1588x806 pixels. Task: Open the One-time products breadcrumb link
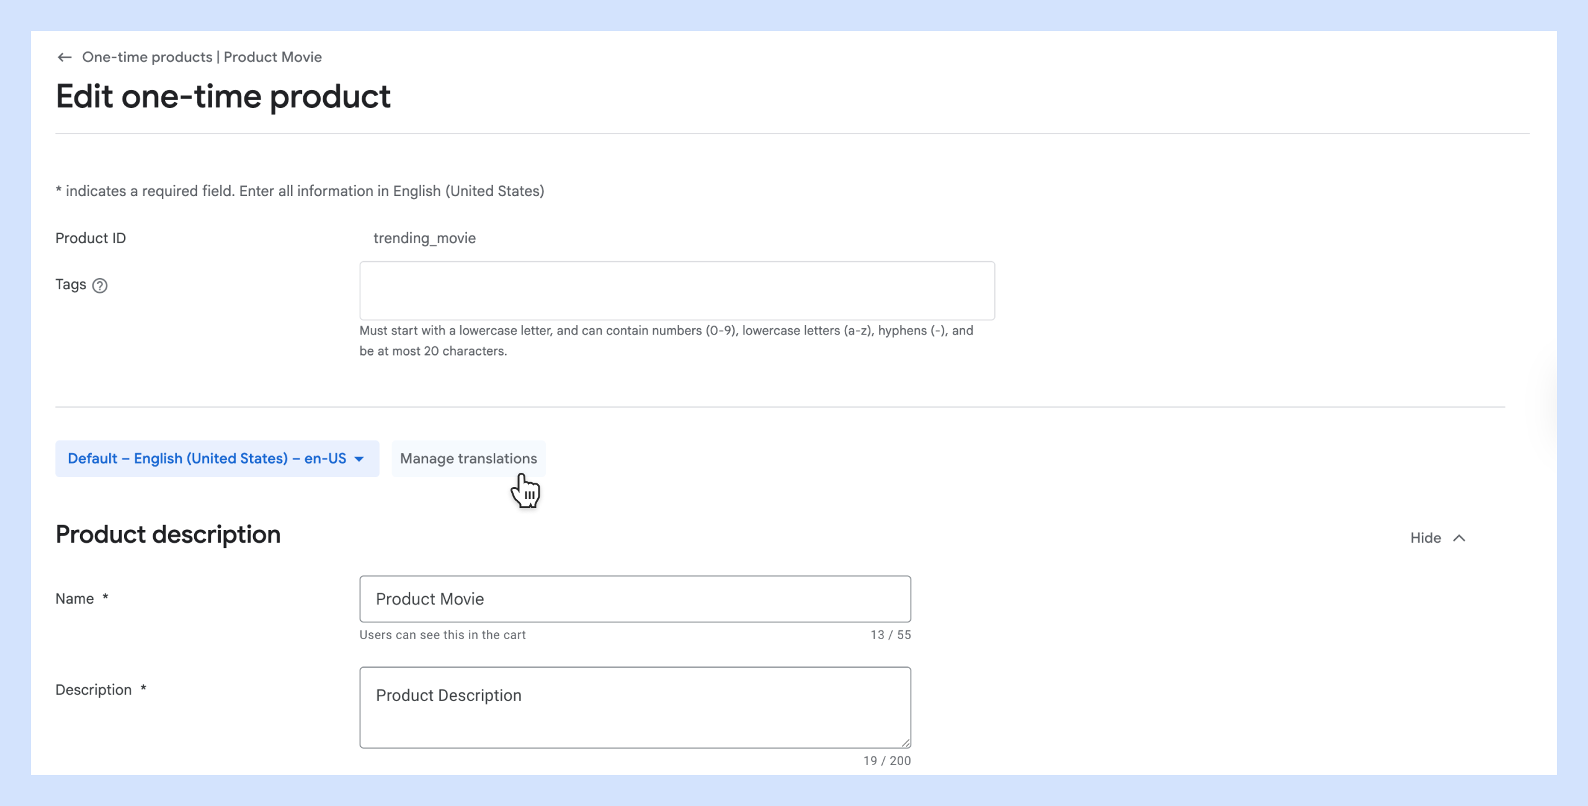coord(148,56)
